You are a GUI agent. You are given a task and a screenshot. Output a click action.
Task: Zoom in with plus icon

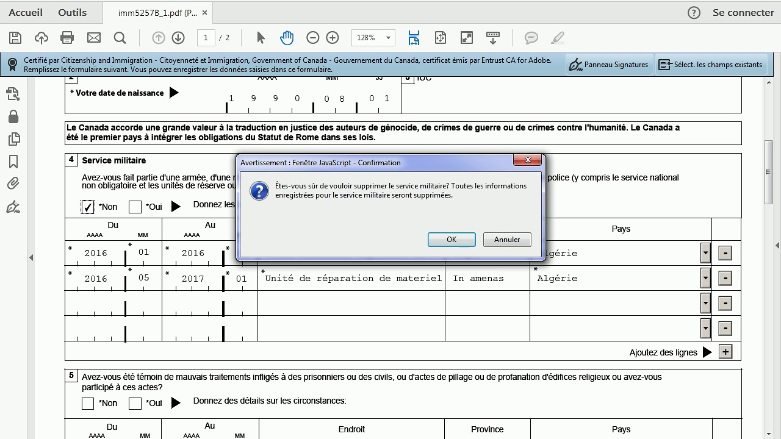click(333, 38)
